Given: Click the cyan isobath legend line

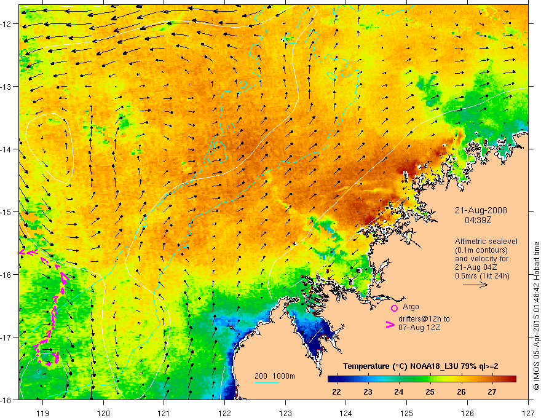Looking at the screenshot, I should point(266,382).
